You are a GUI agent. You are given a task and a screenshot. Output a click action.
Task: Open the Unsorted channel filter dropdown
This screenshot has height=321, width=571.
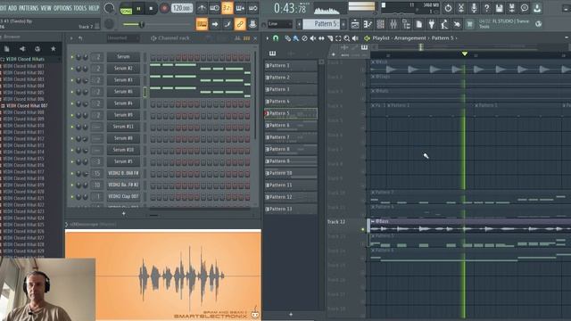pyautogui.click(x=122, y=37)
